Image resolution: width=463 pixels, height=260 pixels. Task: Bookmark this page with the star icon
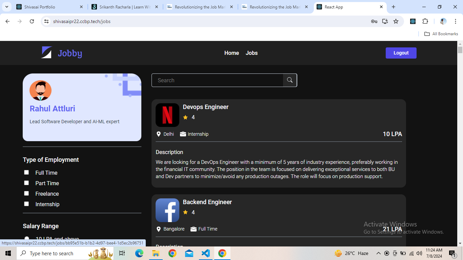396,21
